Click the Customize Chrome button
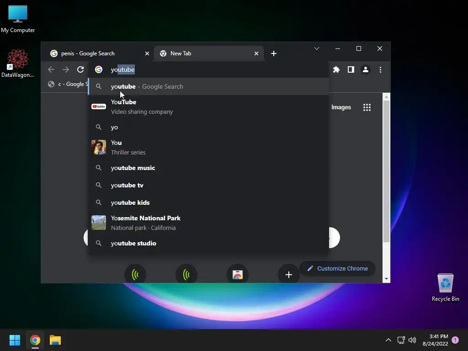 [x=337, y=268]
